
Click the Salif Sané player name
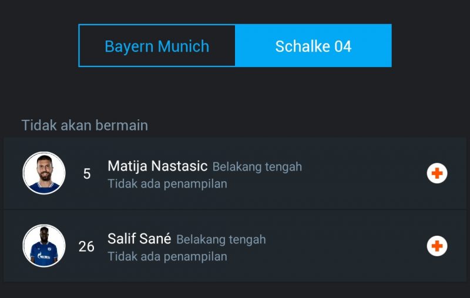pyautogui.click(x=139, y=239)
